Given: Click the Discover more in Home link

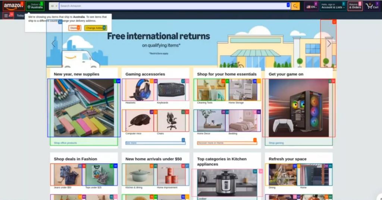Looking at the screenshot, I should click(210, 143).
